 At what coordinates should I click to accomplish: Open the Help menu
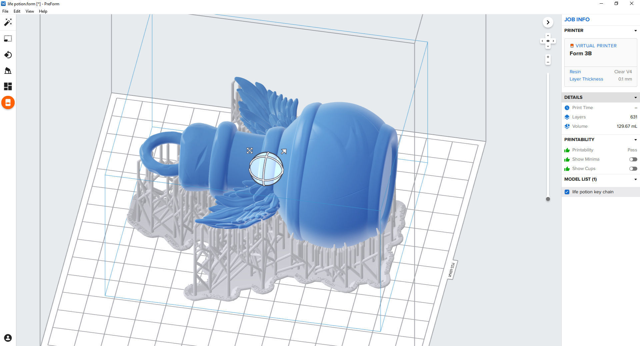pos(43,11)
